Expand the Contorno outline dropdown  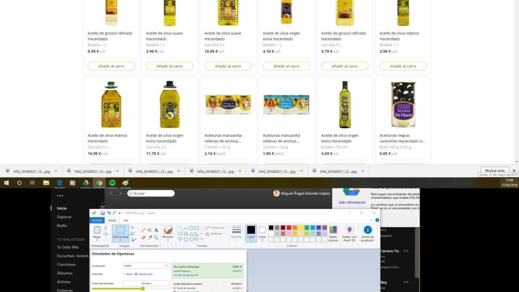point(225,228)
